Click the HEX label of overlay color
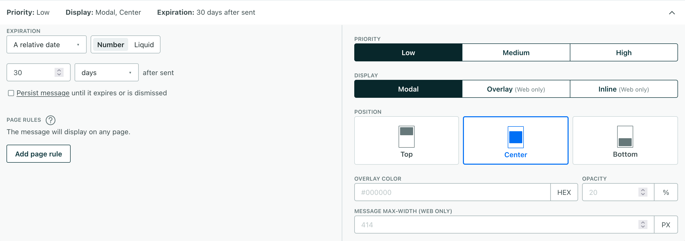685x241 pixels. [x=564, y=192]
